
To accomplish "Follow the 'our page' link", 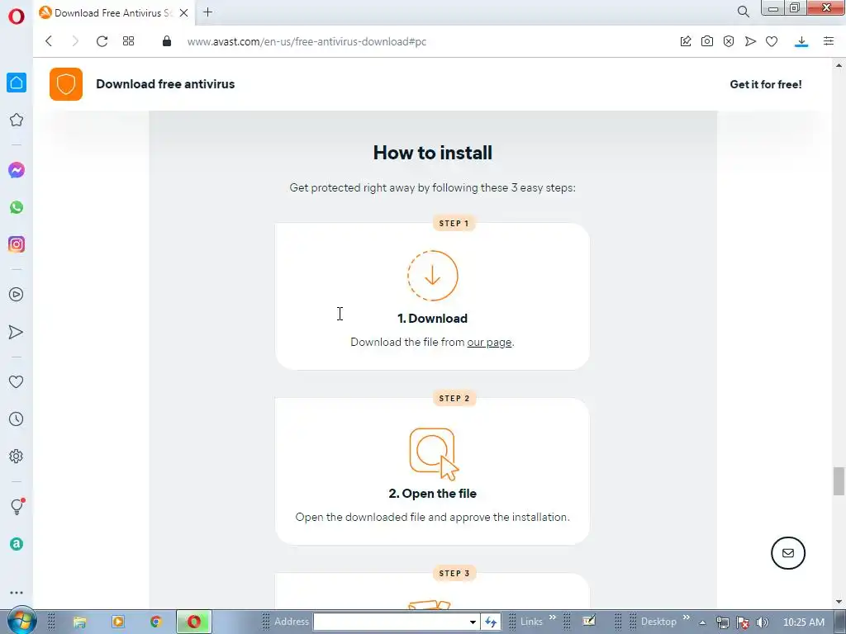I will (x=489, y=343).
